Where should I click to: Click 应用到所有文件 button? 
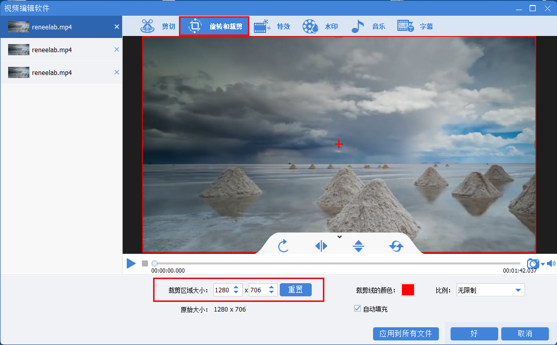tap(405, 334)
